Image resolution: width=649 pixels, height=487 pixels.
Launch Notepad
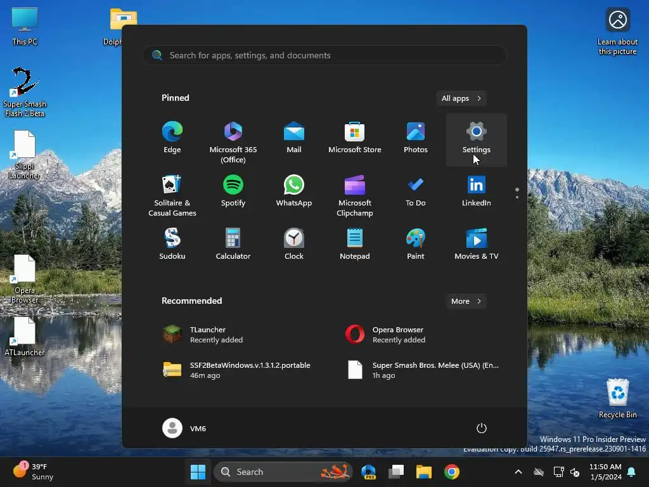(355, 244)
